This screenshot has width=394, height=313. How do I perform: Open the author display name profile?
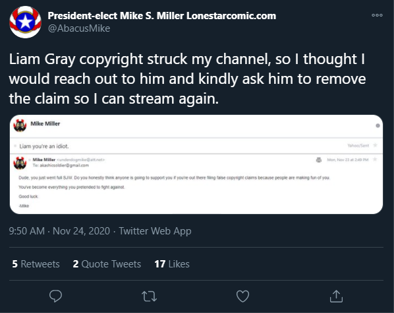coord(162,16)
